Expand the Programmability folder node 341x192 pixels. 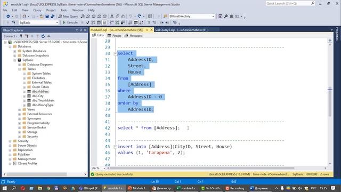[19, 123]
